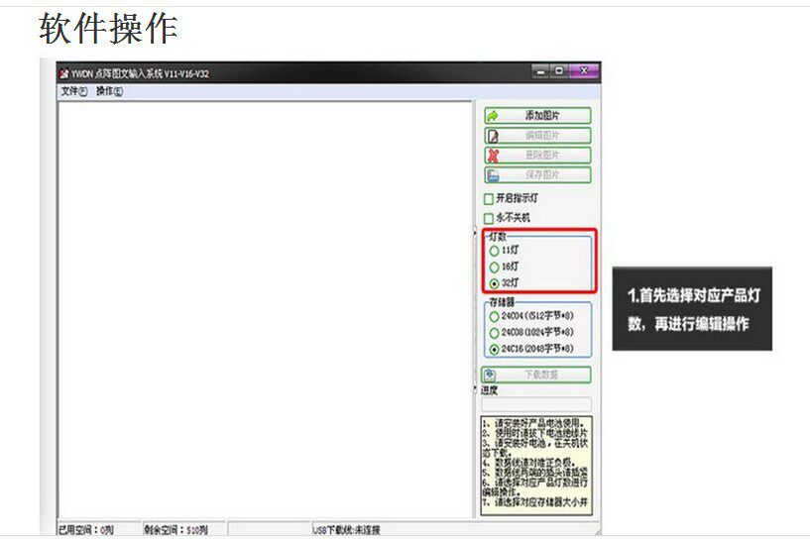Click the 存储器 group label
This screenshot has width=810, height=539.
pos(502,302)
